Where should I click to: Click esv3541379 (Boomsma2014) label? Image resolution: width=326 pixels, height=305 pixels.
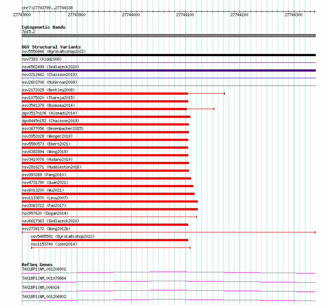click(48, 105)
